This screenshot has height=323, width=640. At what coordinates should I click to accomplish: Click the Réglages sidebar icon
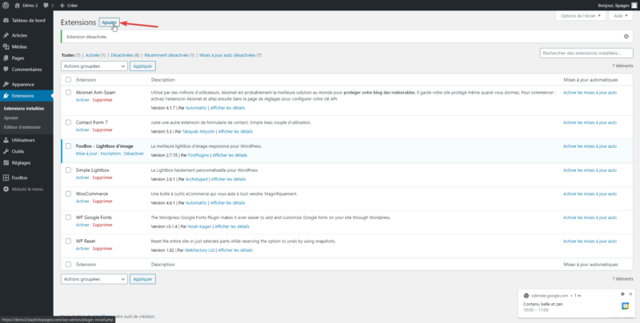(x=6, y=162)
